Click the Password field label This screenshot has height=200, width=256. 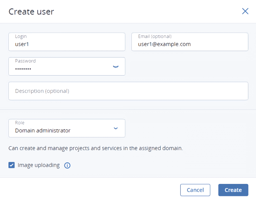click(x=25, y=61)
